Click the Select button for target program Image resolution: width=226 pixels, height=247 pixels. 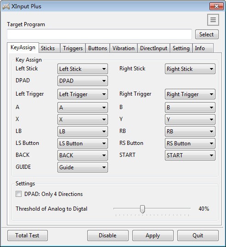207,34
